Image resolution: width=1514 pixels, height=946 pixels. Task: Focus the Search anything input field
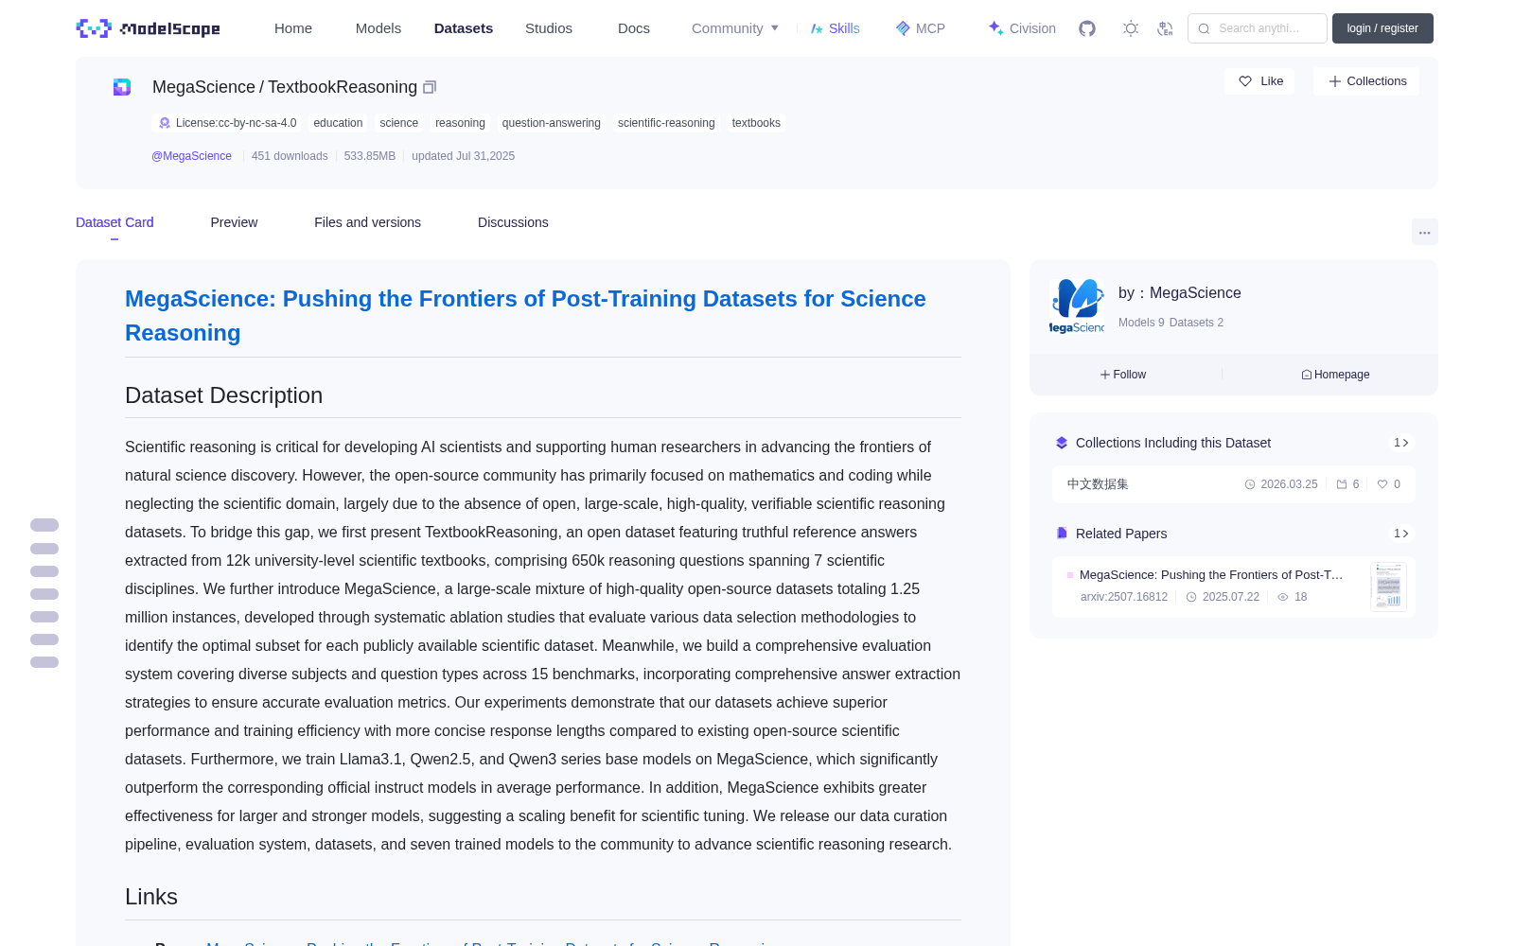[x=1258, y=28]
